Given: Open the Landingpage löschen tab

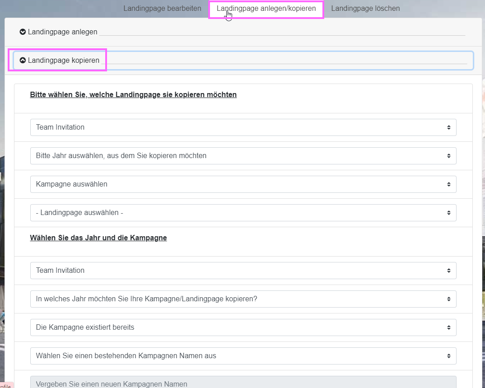Looking at the screenshot, I should [365, 9].
